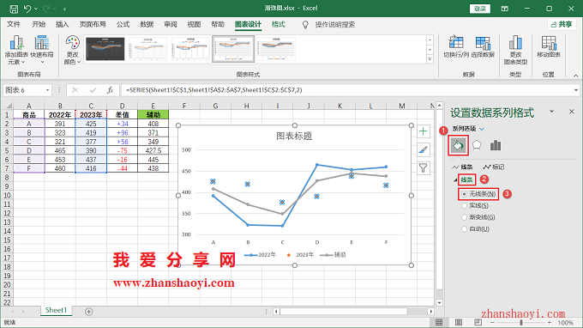Open Quick Access Toolbar customize dropdown

(x=64, y=9)
